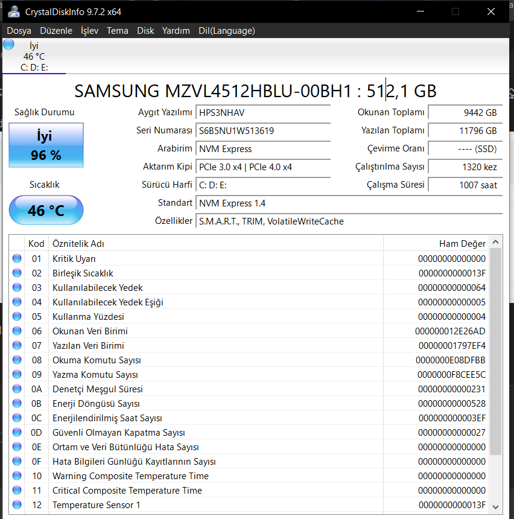The image size is (514, 519).
Task: Open the Düzenle menu
Action: pos(56,31)
